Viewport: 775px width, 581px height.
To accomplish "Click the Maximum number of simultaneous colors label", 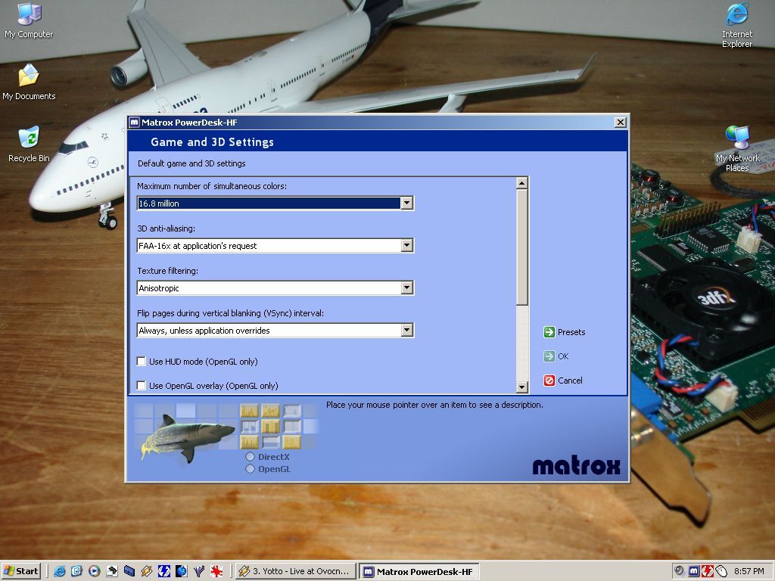I will click(212, 186).
